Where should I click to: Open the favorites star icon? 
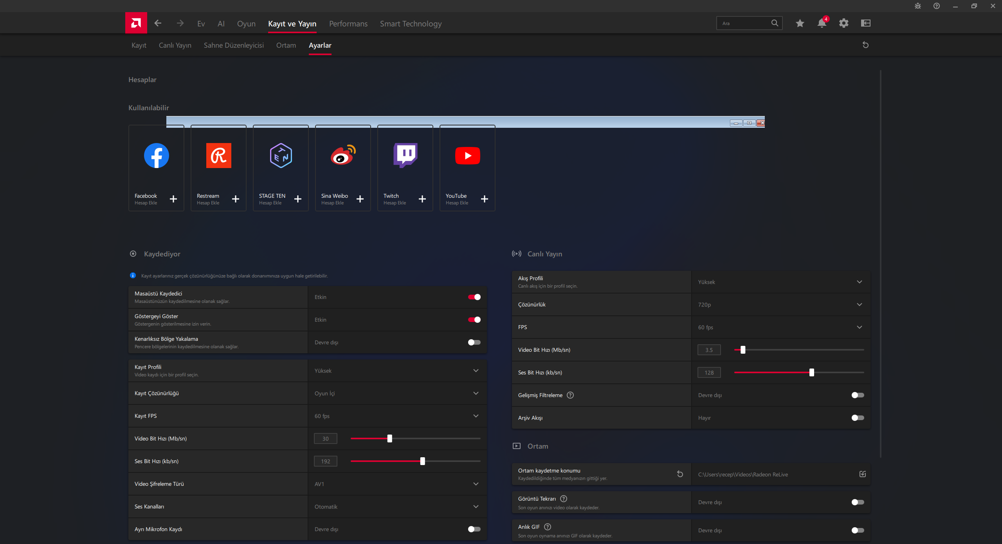click(800, 23)
